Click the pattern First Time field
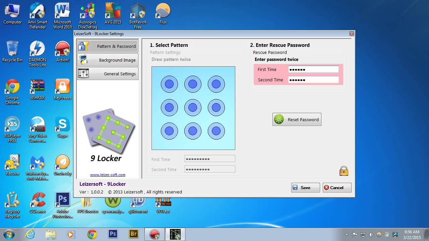The height and width of the screenshot is (241, 429). [x=210, y=159]
